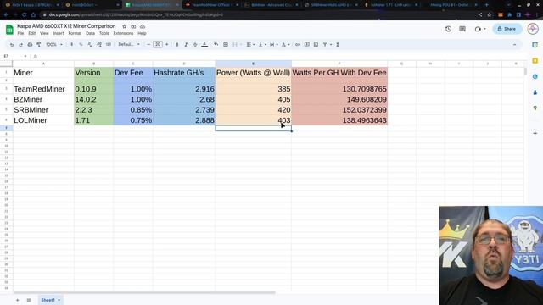This screenshot has height=305, width=543.
Task: Toggle strikethrough formatting
Action: pyautogui.click(x=195, y=45)
